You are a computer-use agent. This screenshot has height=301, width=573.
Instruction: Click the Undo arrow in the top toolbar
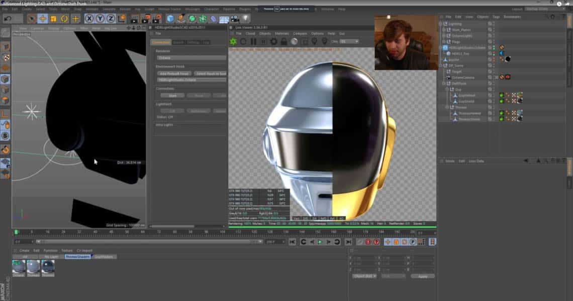tap(8, 19)
